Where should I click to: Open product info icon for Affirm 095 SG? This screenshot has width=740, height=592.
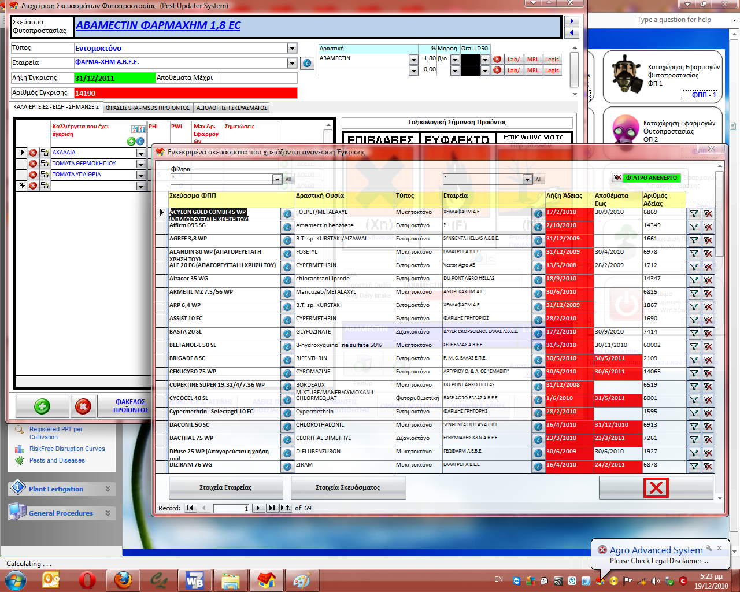point(287,227)
